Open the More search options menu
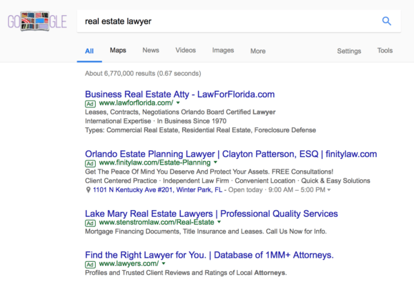The width and height of the screenshot is (414, 281). [x=258, y=51]
